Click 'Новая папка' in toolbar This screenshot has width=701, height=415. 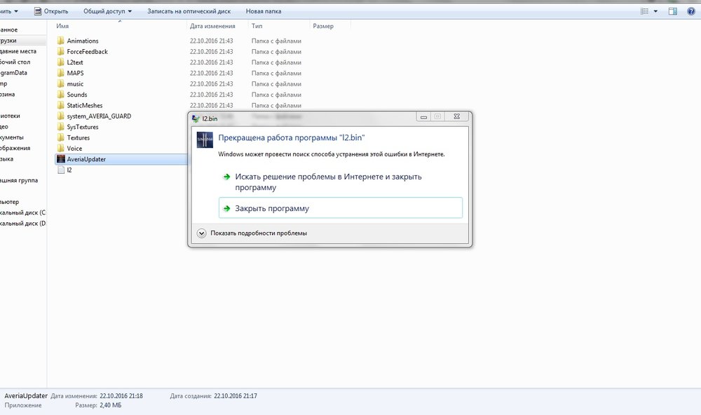coord(265,11)
